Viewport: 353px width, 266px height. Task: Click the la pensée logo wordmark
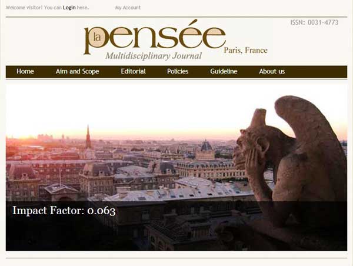click(x=155, y=36)
